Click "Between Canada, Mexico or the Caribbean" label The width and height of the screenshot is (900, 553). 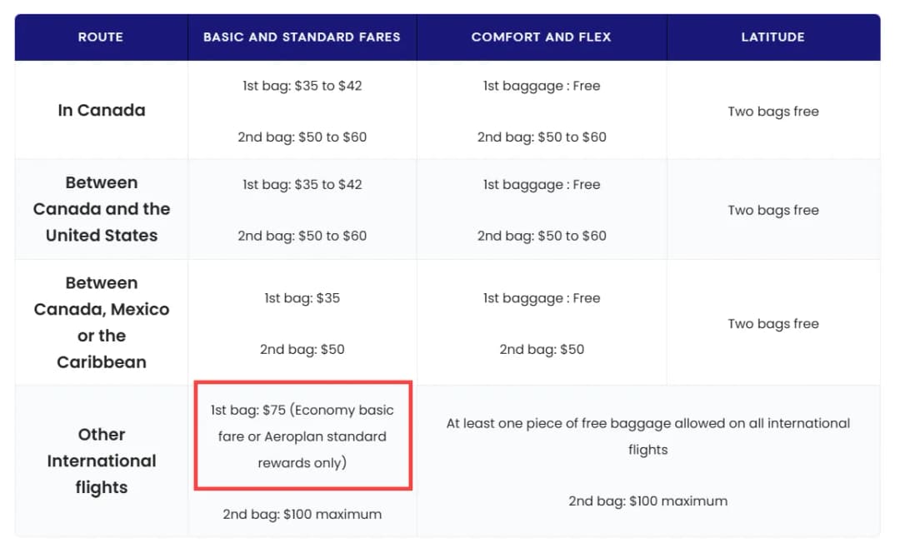point(101,322)
